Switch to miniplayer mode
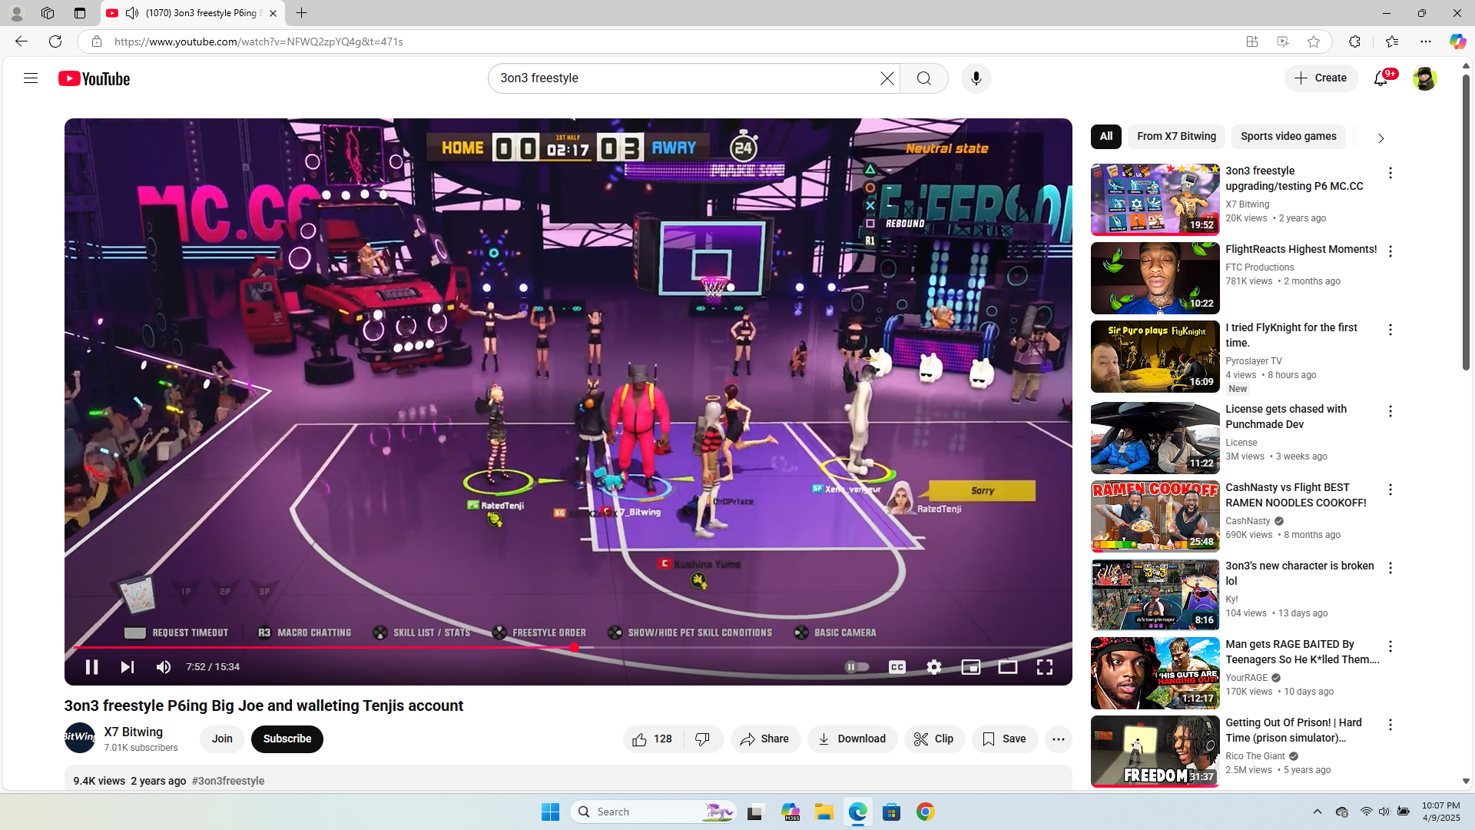 coord(970,667)
